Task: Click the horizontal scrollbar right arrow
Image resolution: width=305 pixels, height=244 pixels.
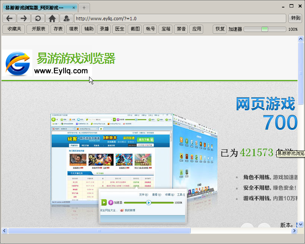Action: pos(294,230)
